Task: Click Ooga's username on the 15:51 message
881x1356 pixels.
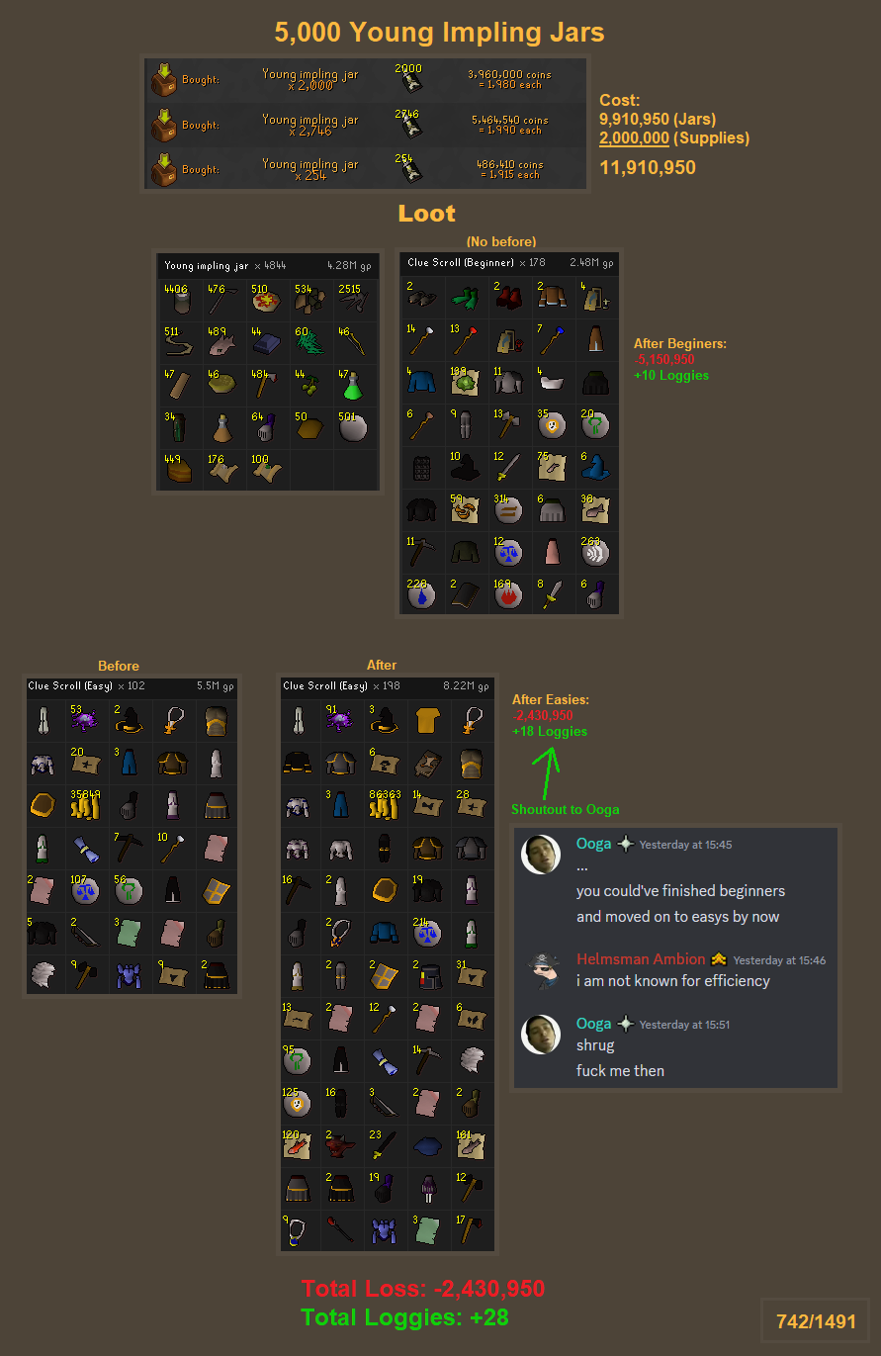Action: [593, 1024]
